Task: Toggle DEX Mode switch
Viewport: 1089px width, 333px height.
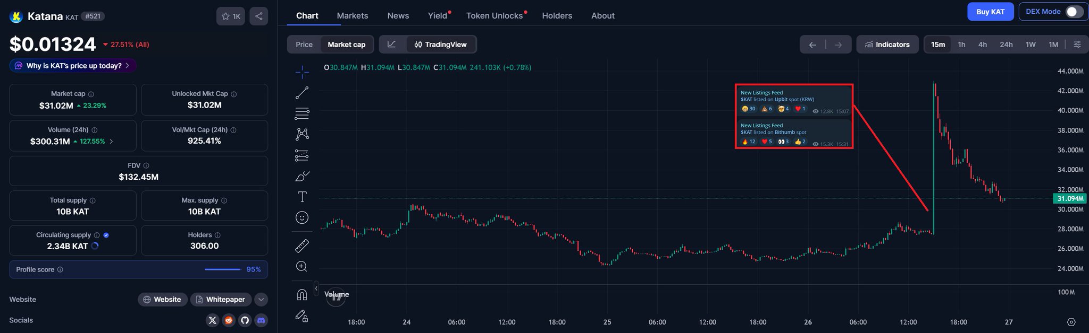Action: pos(1074,12)
